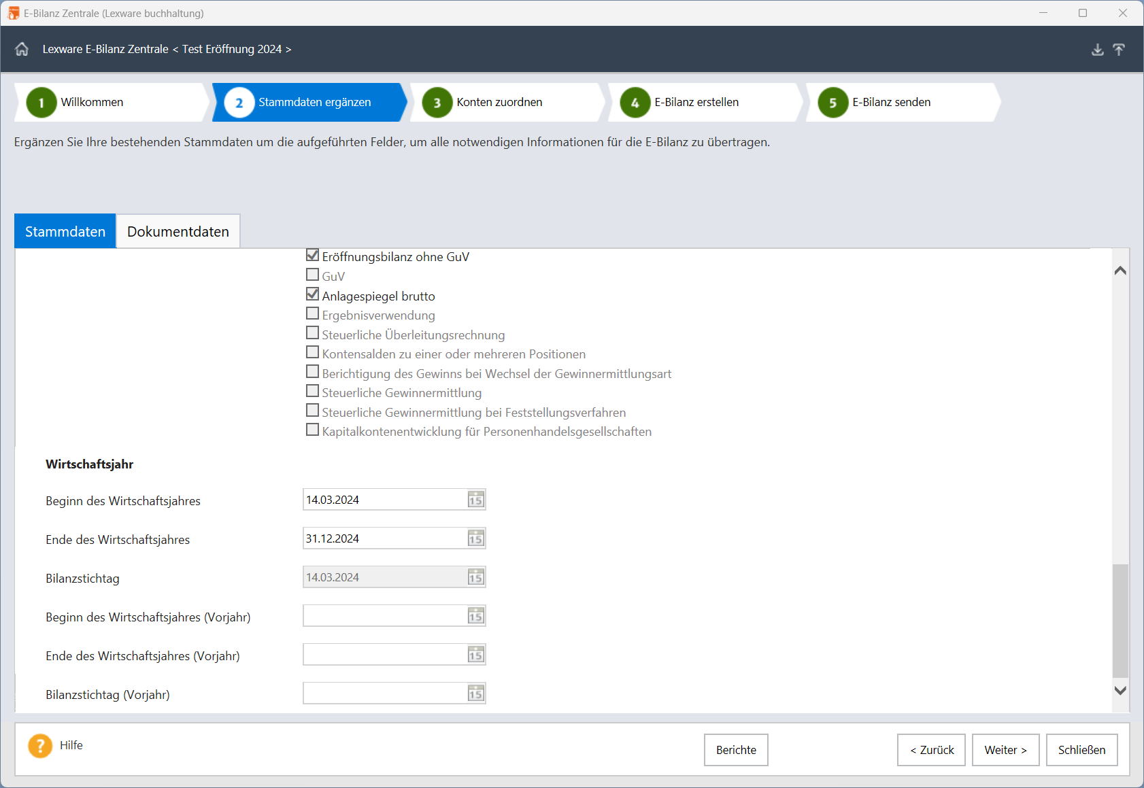Viewport: 1144px width, 788px height.
Task: Click the orange Hilfe question mark icon
Action: 40,746
